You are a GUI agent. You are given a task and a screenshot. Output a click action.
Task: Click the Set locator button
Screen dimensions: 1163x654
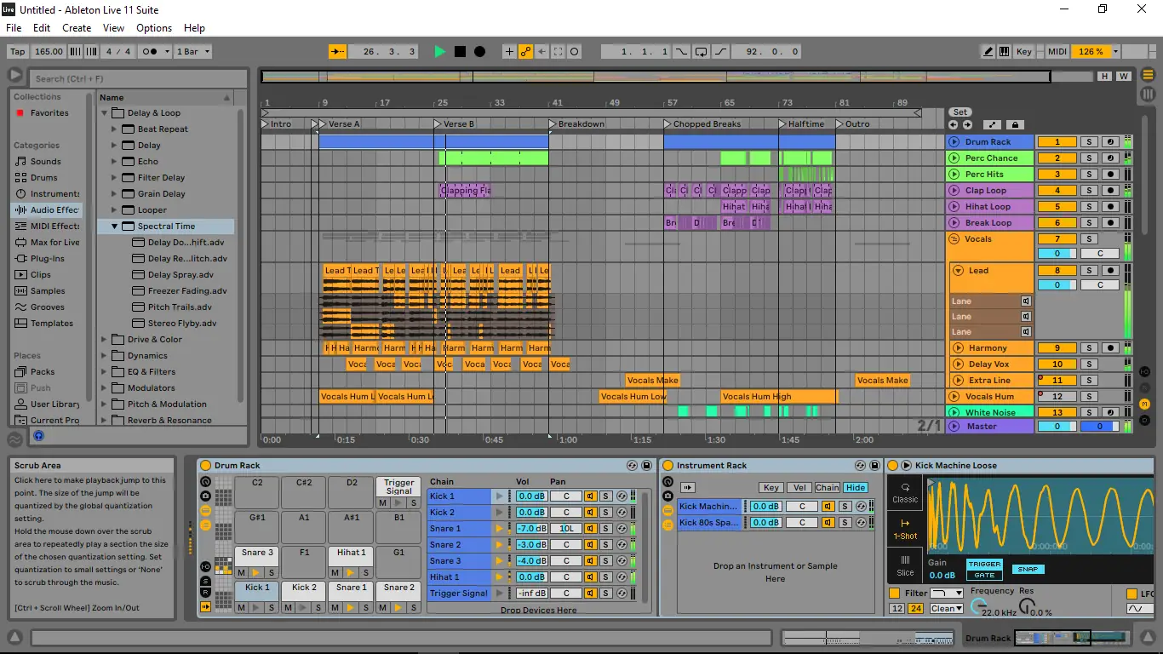960,112
